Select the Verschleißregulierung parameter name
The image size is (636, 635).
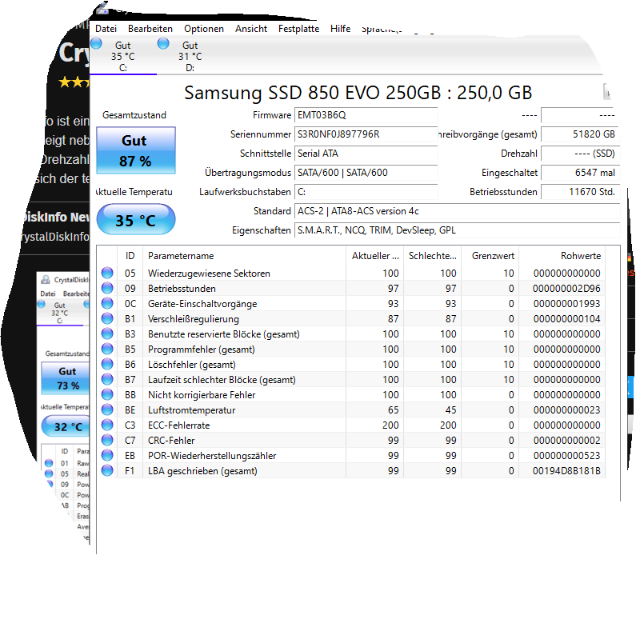point(194,319)
